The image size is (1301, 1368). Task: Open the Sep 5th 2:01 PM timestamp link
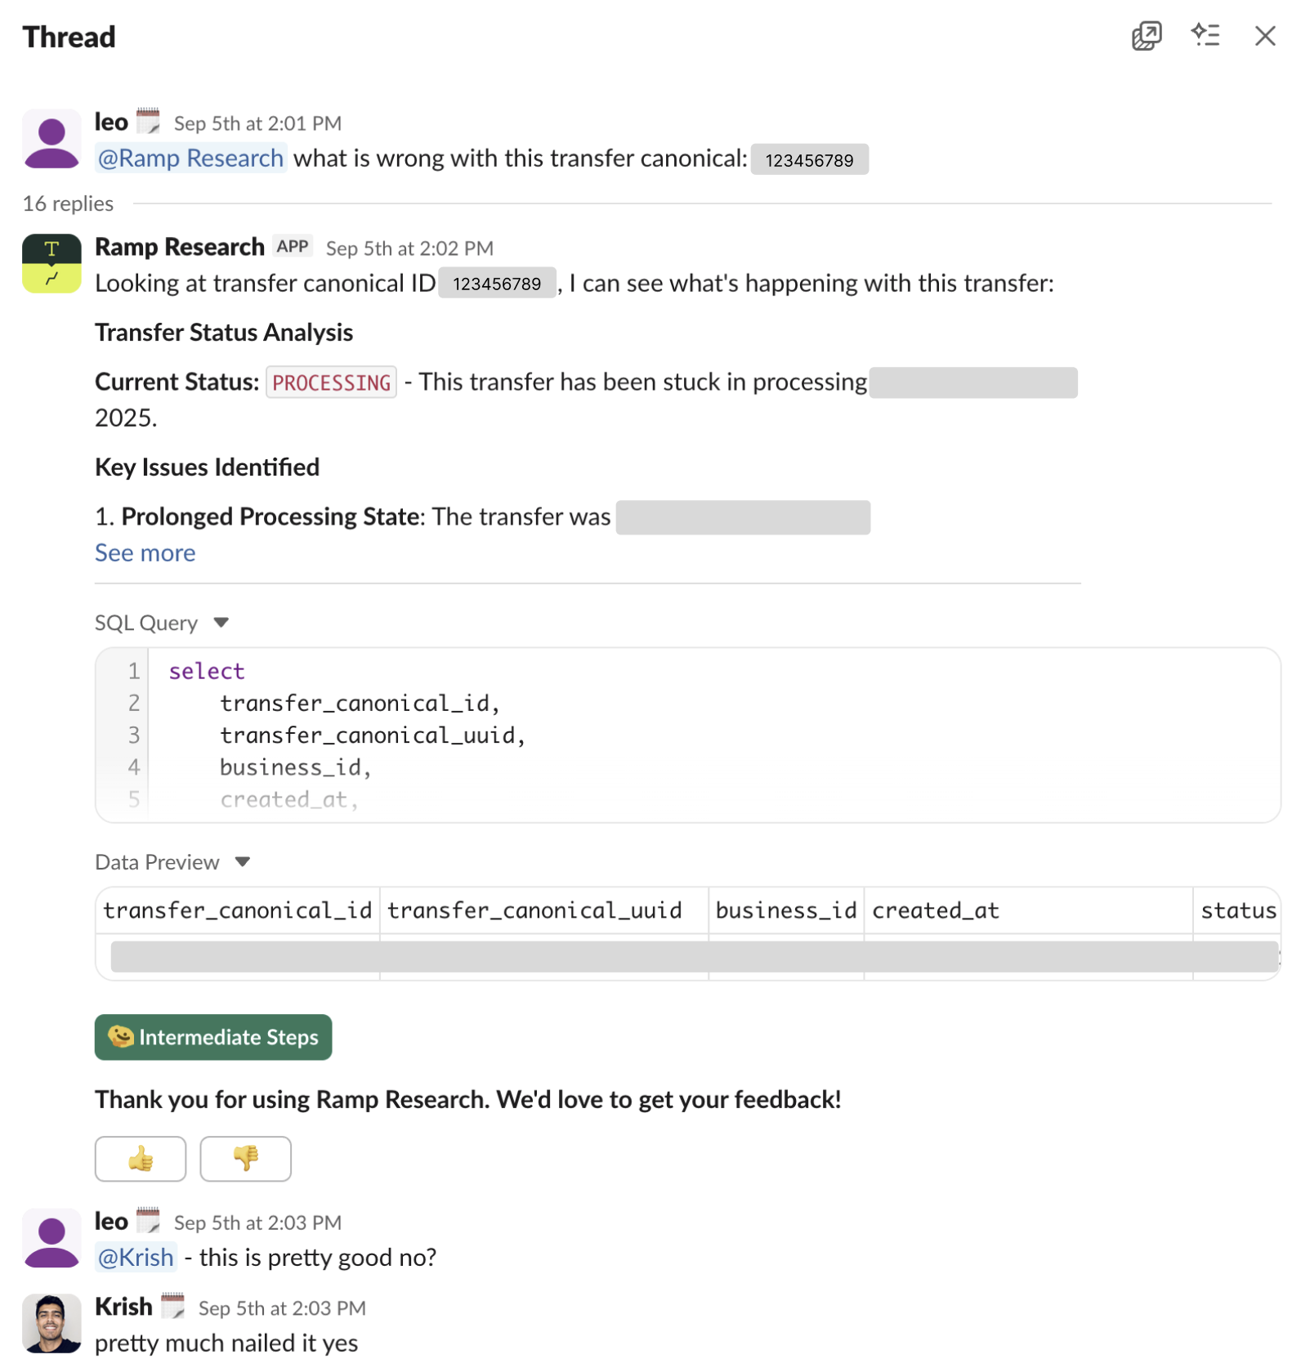click(x=257, y=123)
